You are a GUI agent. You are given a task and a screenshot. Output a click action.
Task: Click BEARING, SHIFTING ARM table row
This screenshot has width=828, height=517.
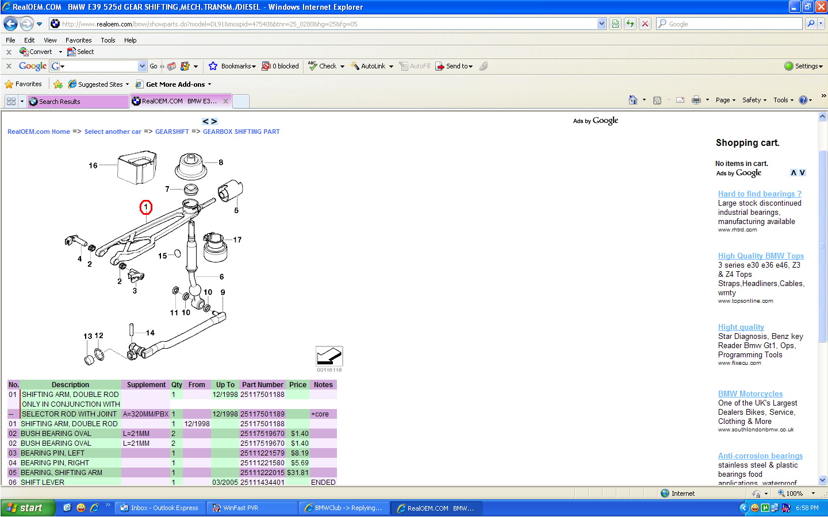172,473
